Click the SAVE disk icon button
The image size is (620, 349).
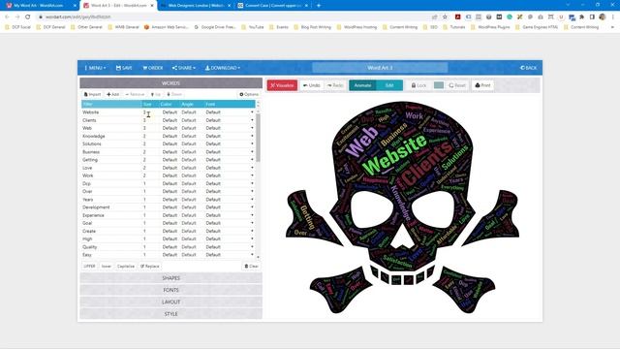click(124, 68)
